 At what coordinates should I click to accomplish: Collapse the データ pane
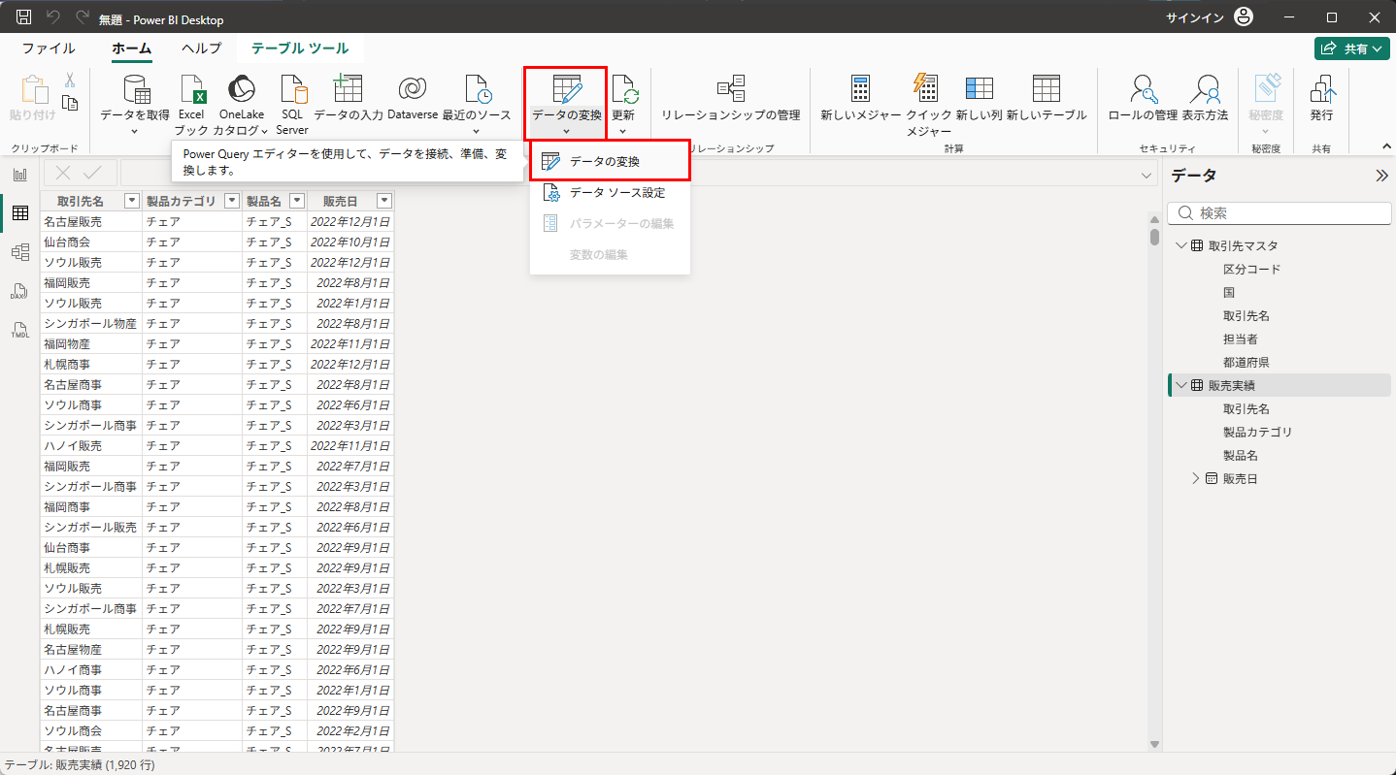(x=1382, y=176)
